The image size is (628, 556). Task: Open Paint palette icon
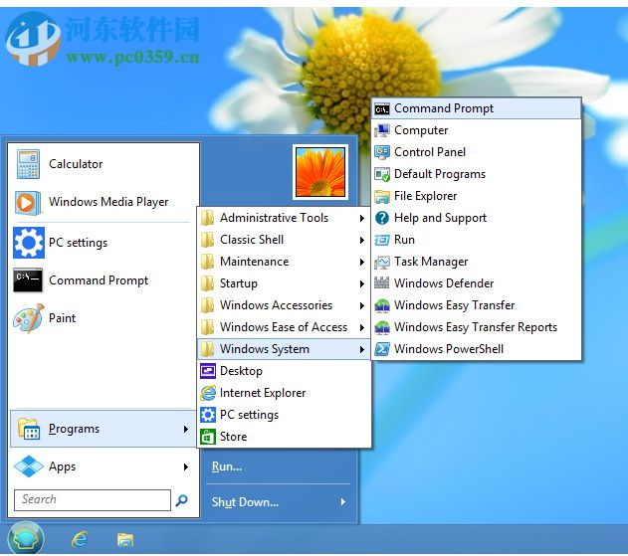(x=29, y=318)
